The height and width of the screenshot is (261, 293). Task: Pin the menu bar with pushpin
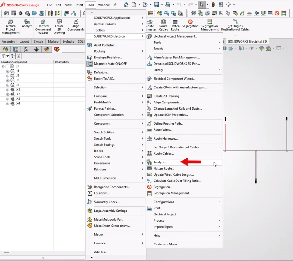115,5
